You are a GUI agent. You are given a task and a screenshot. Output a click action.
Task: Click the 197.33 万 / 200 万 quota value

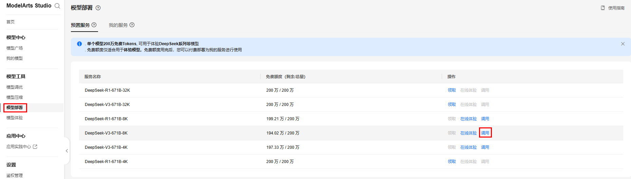[283, 147]
